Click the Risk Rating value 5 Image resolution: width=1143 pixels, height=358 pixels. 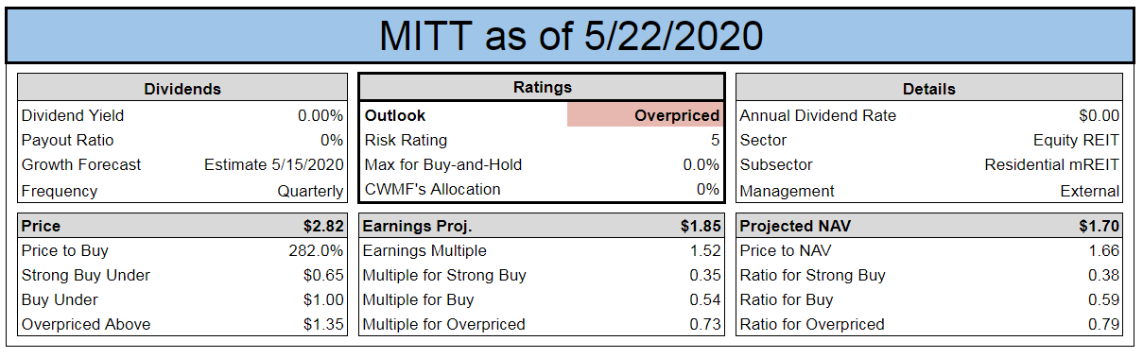tap(715, 140)
